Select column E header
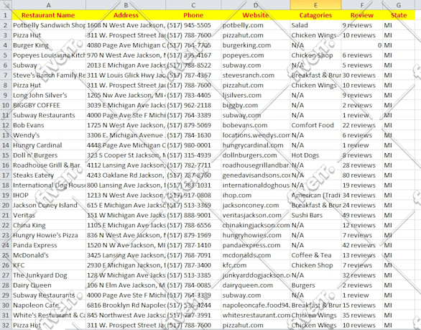 coord(316,5)
